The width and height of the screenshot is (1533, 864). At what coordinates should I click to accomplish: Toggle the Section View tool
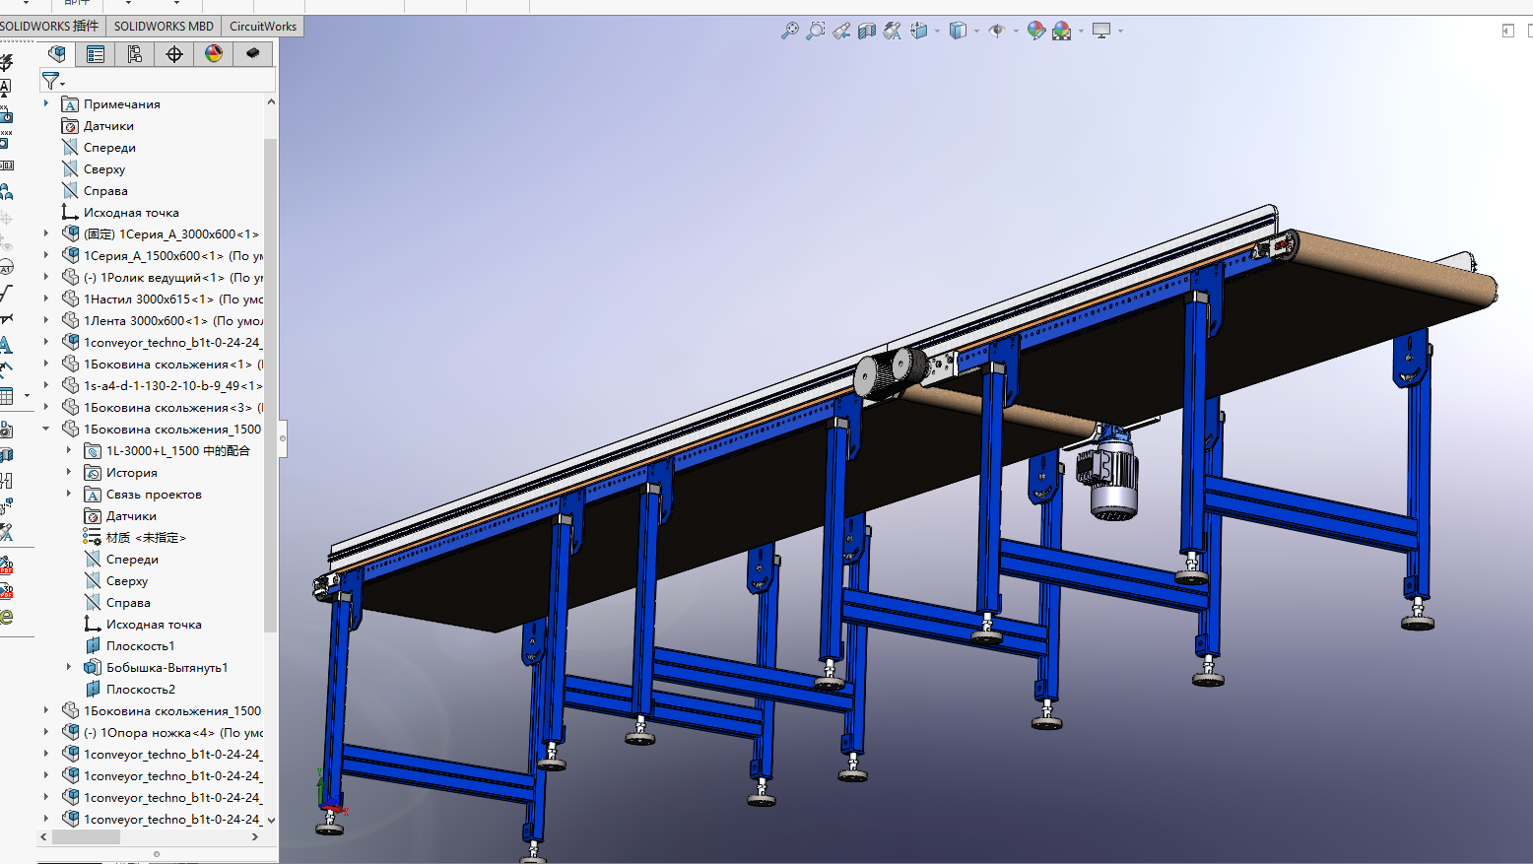pos(866,31)
